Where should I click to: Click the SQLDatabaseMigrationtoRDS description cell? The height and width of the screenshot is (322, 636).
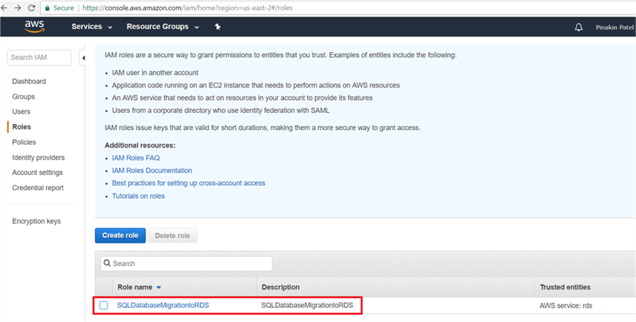coord(307,305)
